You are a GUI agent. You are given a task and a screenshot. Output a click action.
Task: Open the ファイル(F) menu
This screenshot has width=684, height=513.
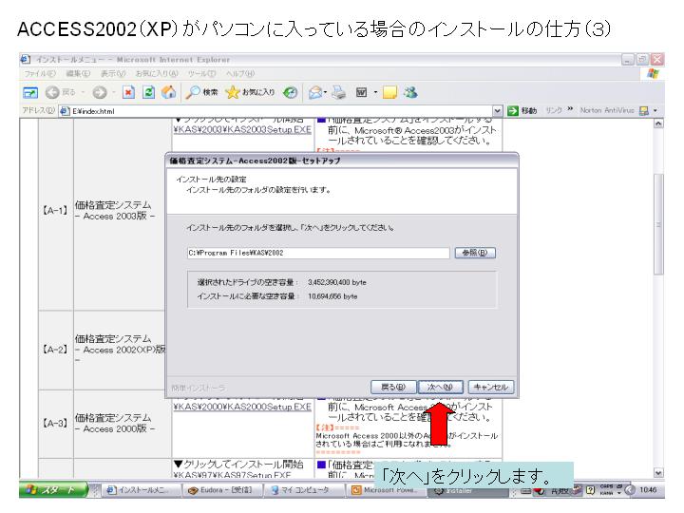point(40,74)
